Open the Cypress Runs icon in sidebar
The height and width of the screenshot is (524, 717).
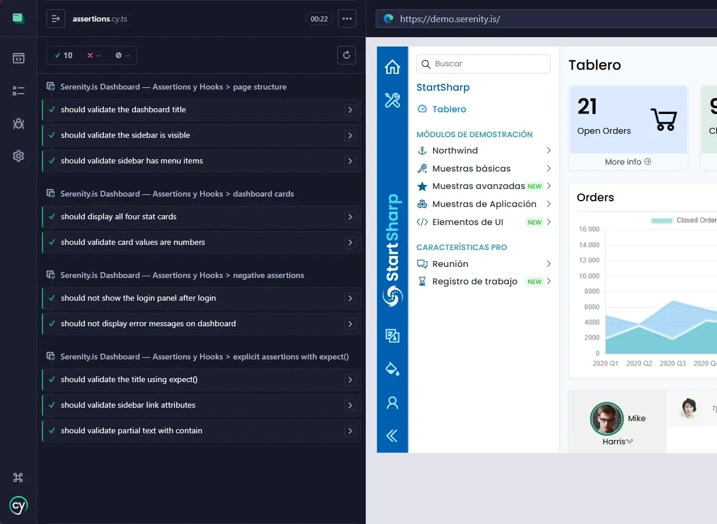(19, 91)
